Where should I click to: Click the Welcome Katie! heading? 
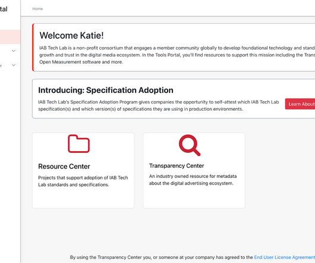71,35
